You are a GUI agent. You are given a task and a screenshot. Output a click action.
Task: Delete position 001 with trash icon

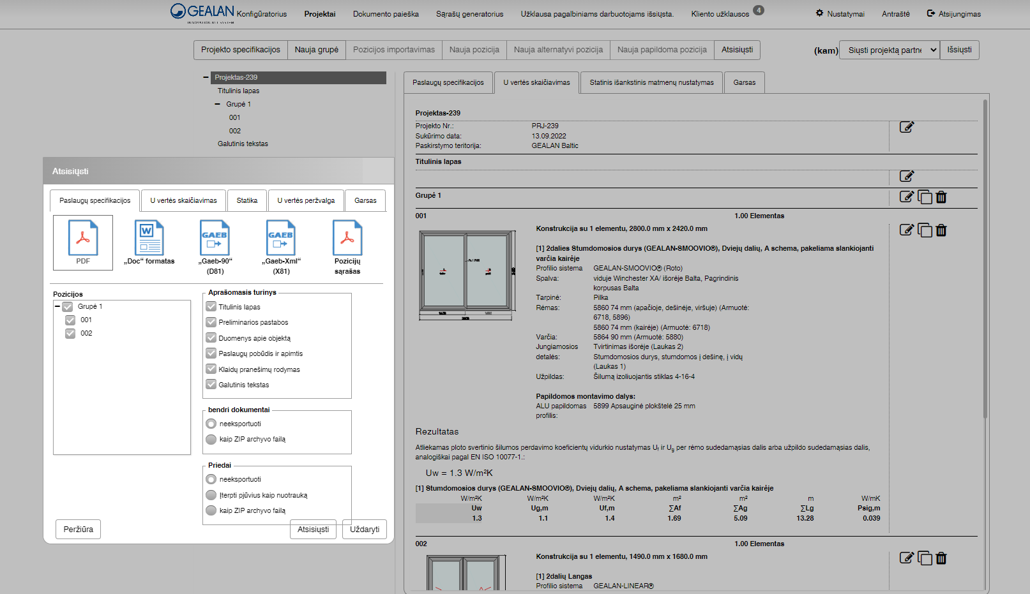coord(941,230)
